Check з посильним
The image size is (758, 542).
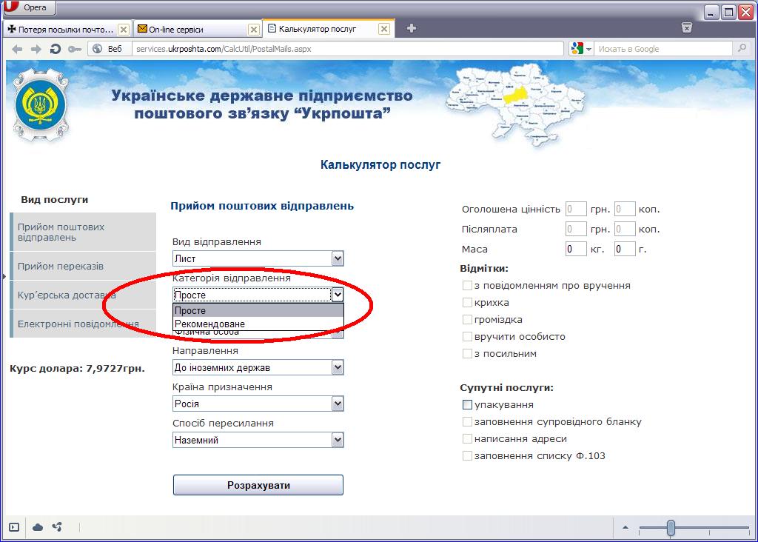pyautogui.click(x=467, y=353)
